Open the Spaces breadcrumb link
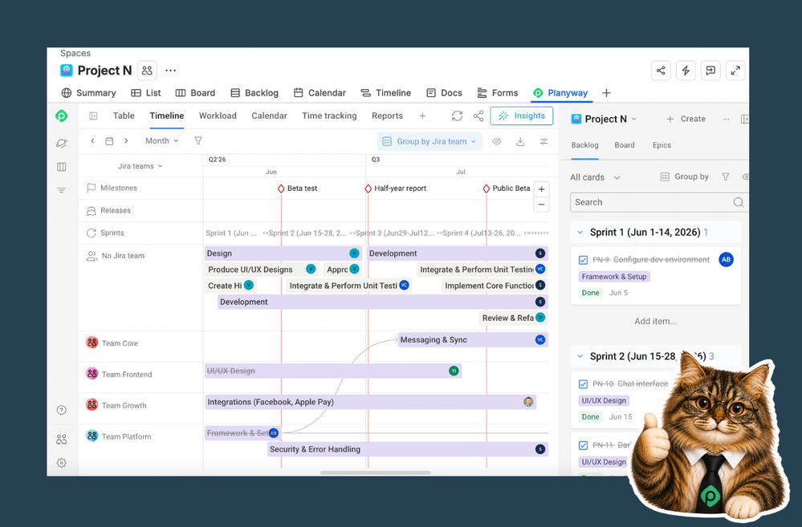 [x=75, y=53]
